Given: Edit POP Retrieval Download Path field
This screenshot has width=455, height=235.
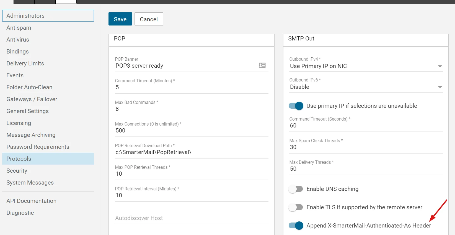Looking at the screenshot, I should click(192, 152).
